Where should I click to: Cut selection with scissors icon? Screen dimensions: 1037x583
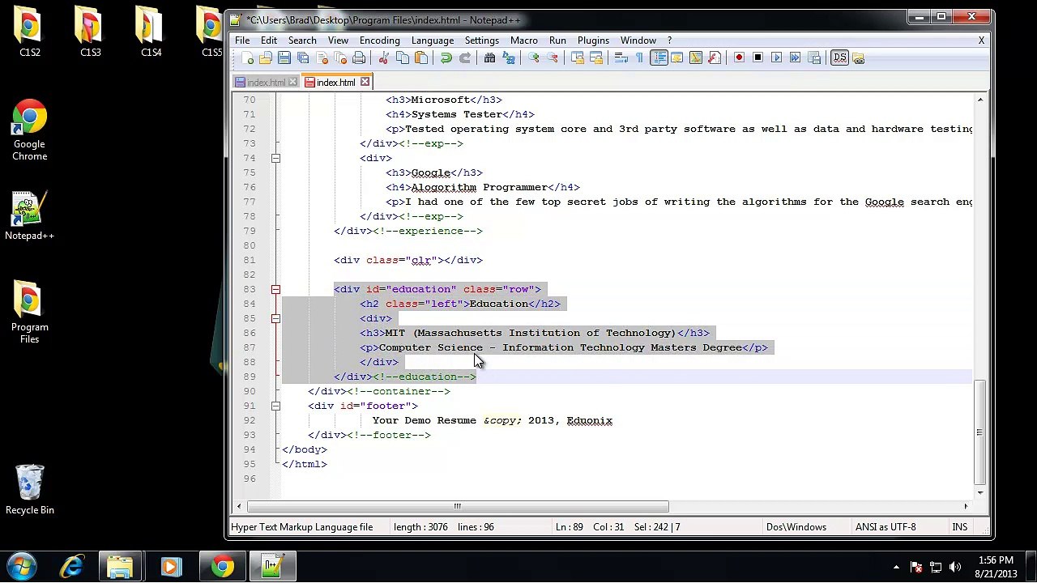click(x=384, y=58)
